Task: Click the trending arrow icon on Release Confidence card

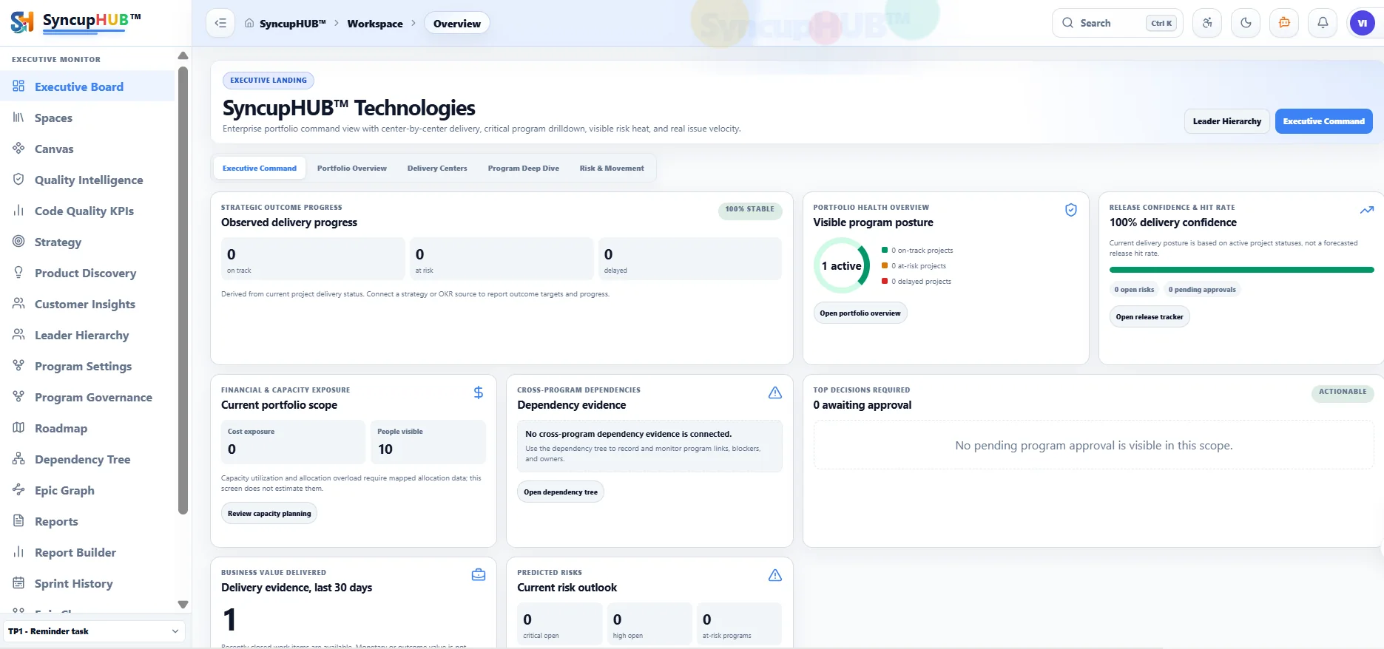Action: (x=1366, y=210)
